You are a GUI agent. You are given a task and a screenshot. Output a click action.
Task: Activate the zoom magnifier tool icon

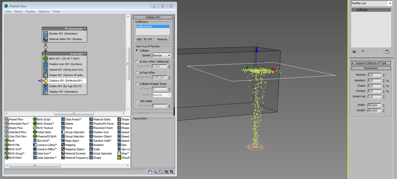click(155, 172)
